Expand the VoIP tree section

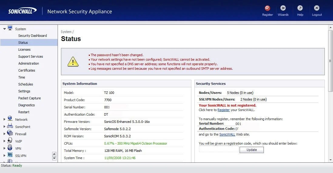point(5,141)
